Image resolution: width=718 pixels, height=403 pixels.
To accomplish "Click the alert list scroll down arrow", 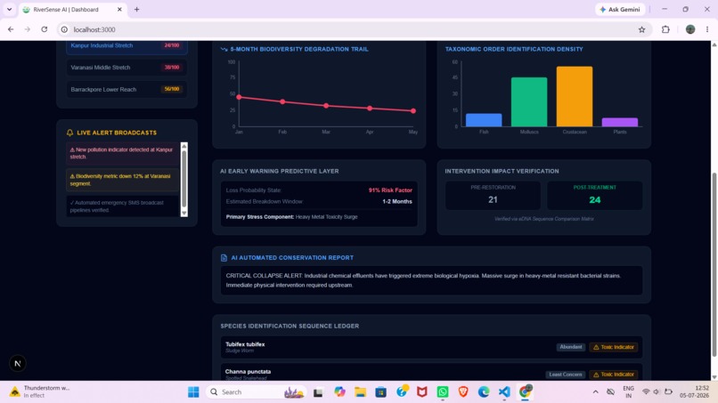I will [184, 214].
